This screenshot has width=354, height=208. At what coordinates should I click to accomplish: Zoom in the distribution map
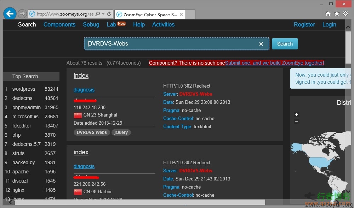(296, 114)
